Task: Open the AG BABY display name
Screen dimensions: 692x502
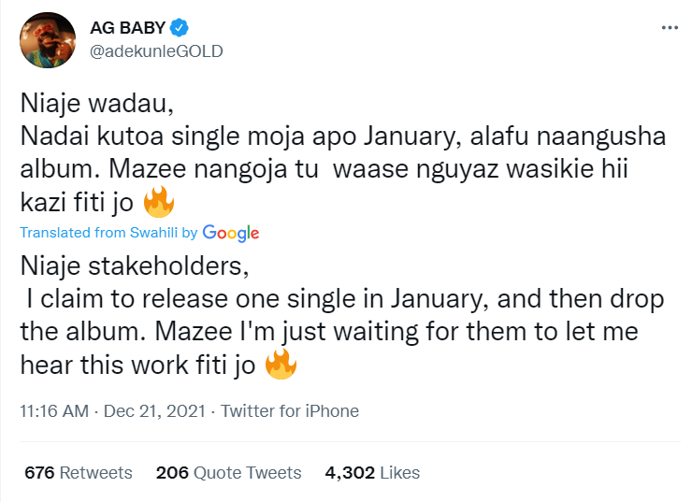Action: [x=125, y=29]
